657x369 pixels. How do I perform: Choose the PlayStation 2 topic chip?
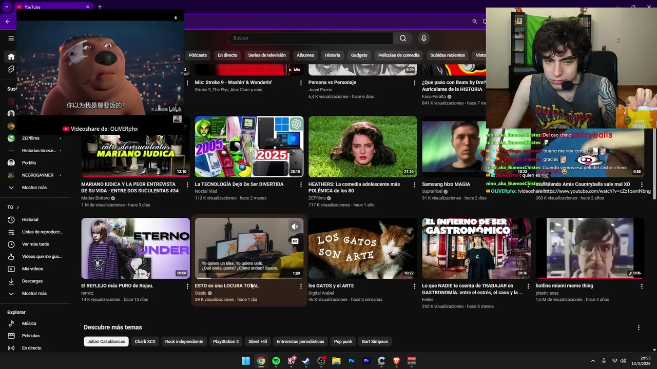click(x=226, y=341)
